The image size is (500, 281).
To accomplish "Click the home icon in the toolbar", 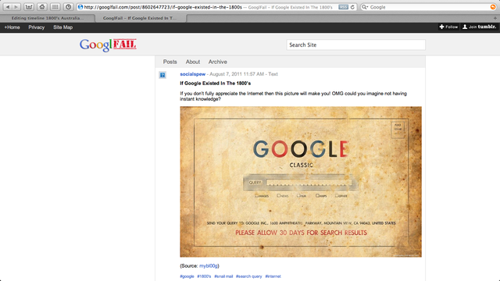I will click(41, 7).
